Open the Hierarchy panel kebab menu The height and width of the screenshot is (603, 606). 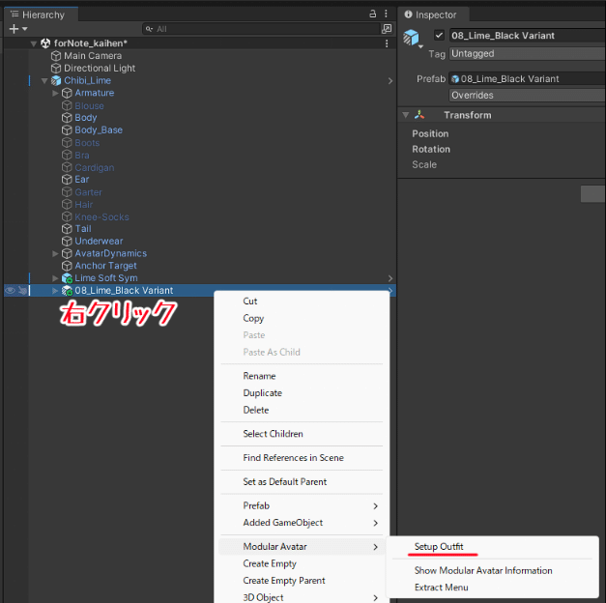click(386, 14)
